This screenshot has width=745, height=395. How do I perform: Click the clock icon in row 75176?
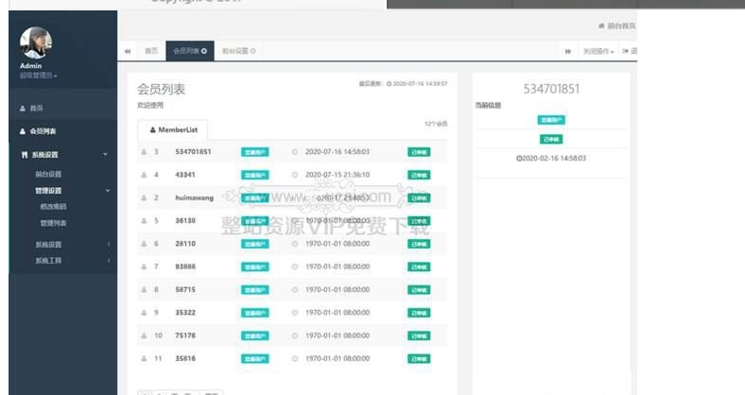point(295,335)
